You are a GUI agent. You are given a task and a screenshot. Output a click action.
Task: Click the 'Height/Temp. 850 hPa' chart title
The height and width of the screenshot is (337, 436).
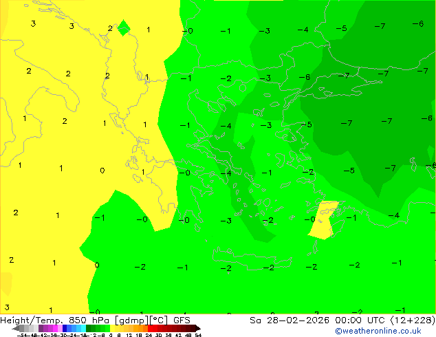(x=55, y=320)
